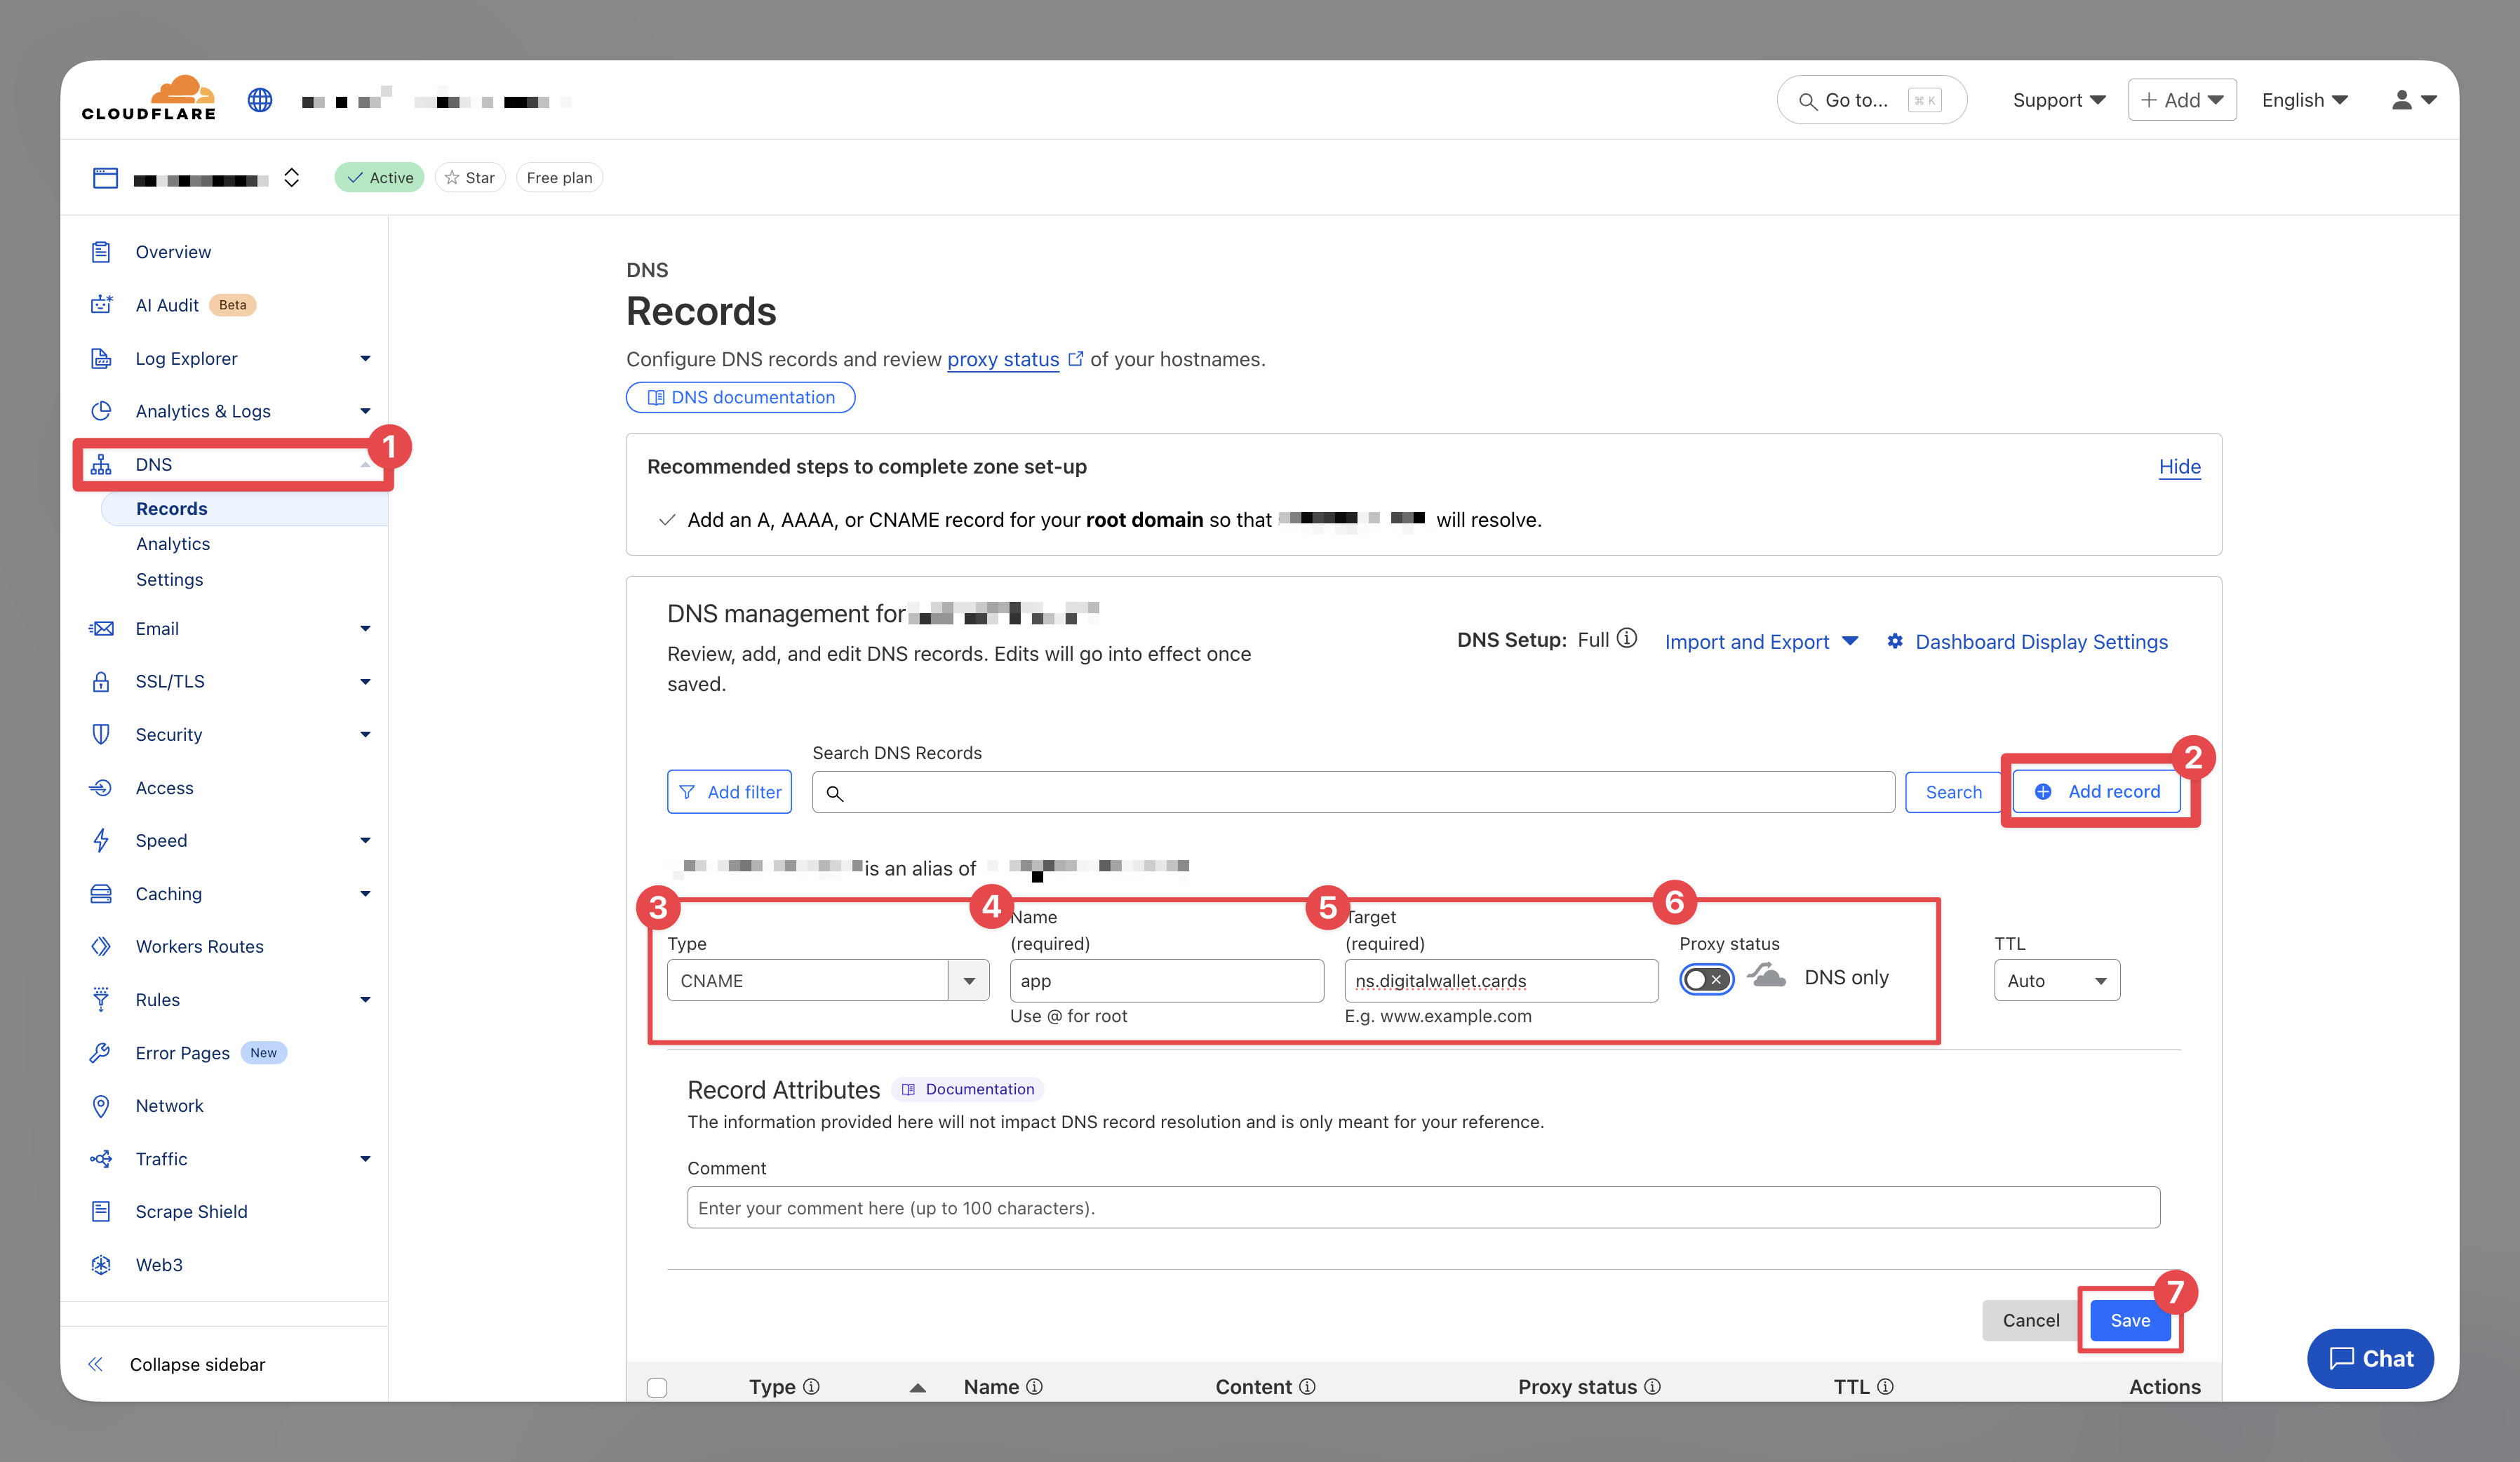Click the Dashboard Display Settings gear icon

[1895, 641]
